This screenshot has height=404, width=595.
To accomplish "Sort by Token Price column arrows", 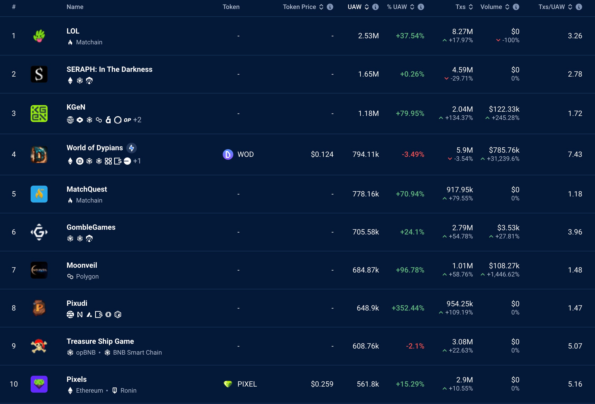I will [321, 7].
